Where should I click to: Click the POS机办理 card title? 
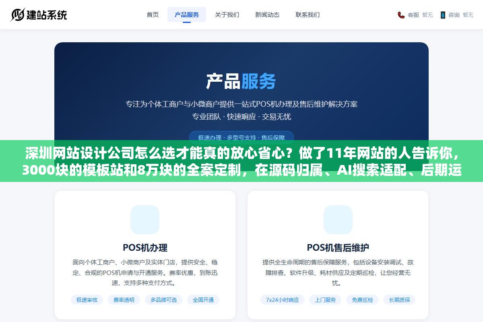[145, 247]
